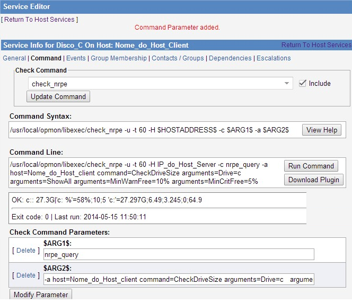Click Return To Host Services in blue header
Image resolution: width=352 pixels, height=303 pixels.
316,45
